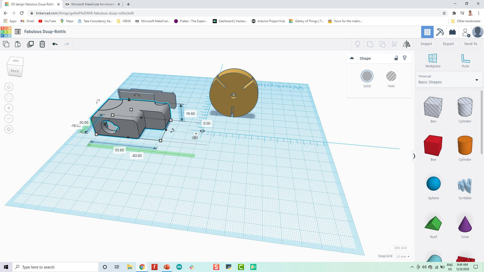Switch to 3D design grid view
The width and height of the screenshot is (484, 272).
click(x=427, y=32)
